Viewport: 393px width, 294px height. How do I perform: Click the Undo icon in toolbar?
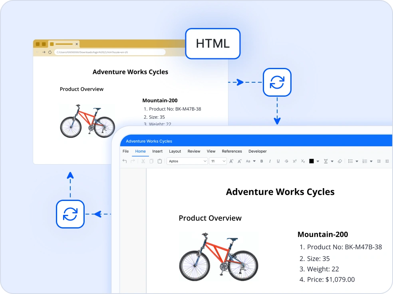125,161
